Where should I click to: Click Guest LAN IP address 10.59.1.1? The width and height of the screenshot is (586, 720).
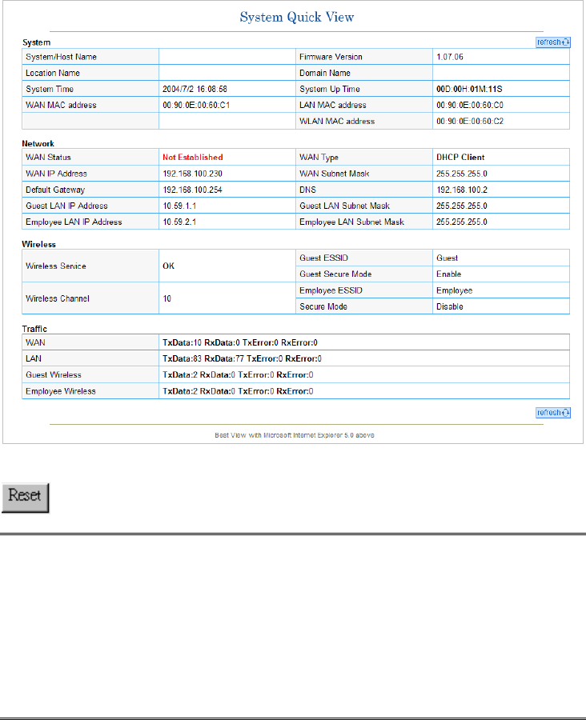(x=179, y=206)
